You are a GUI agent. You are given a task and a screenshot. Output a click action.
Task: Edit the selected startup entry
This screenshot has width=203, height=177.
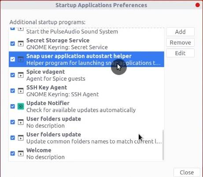180,53
